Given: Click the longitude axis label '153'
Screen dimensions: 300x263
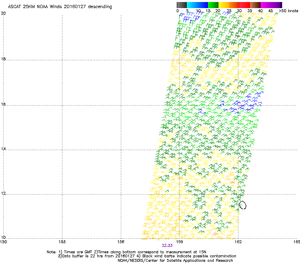Looking at the screenshot, I should [62, 242].
